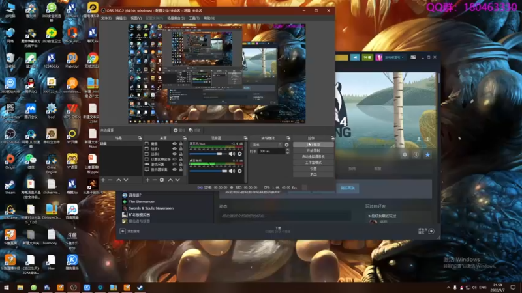The height and width of the screenshot is (293, 522).
Task: Toggle the lock on source 游戏采集
Action: 181,164
